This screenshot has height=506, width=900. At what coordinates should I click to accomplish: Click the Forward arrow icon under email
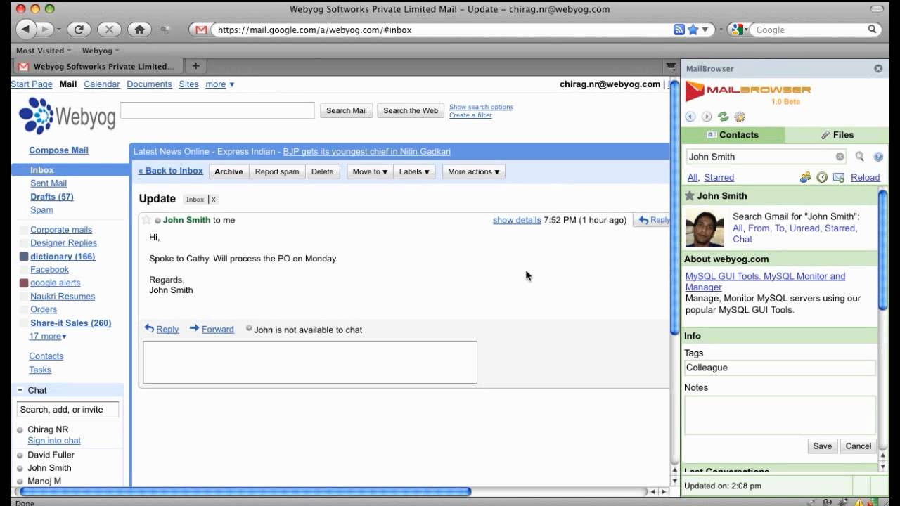195,328
